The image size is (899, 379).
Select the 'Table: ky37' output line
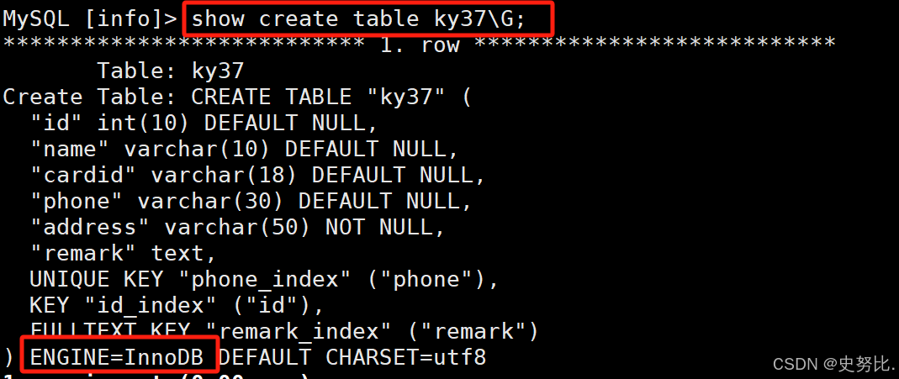click(x=171, y=71)
